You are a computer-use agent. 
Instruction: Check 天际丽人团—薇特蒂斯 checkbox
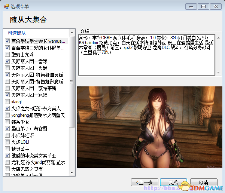(7, 88)
